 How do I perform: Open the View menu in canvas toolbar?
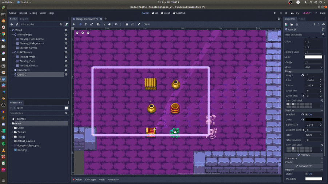pos(147,24)
